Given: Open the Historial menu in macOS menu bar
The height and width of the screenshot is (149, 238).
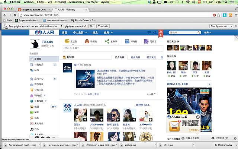Looking at the screenshot, I should coord(61,2).
